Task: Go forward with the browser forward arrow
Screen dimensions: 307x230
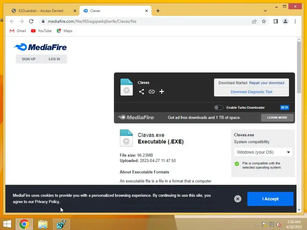Action: point(22,21)
